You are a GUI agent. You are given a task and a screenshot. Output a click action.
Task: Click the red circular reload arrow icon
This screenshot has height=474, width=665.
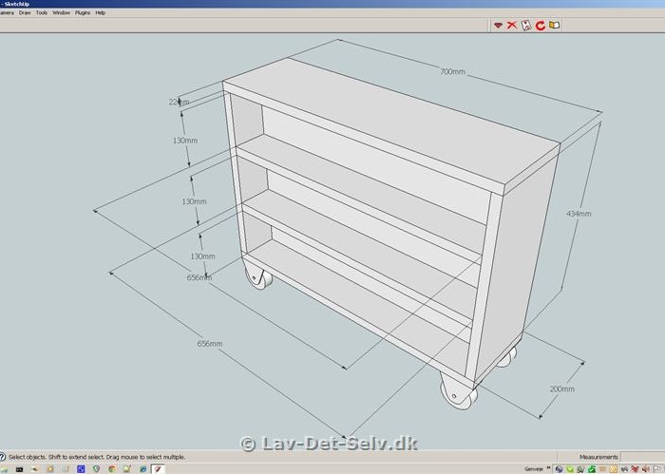click(x=540, y=26)
